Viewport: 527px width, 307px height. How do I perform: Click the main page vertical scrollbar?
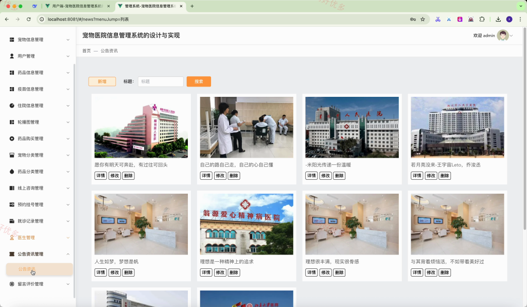[x=524, y=129]
